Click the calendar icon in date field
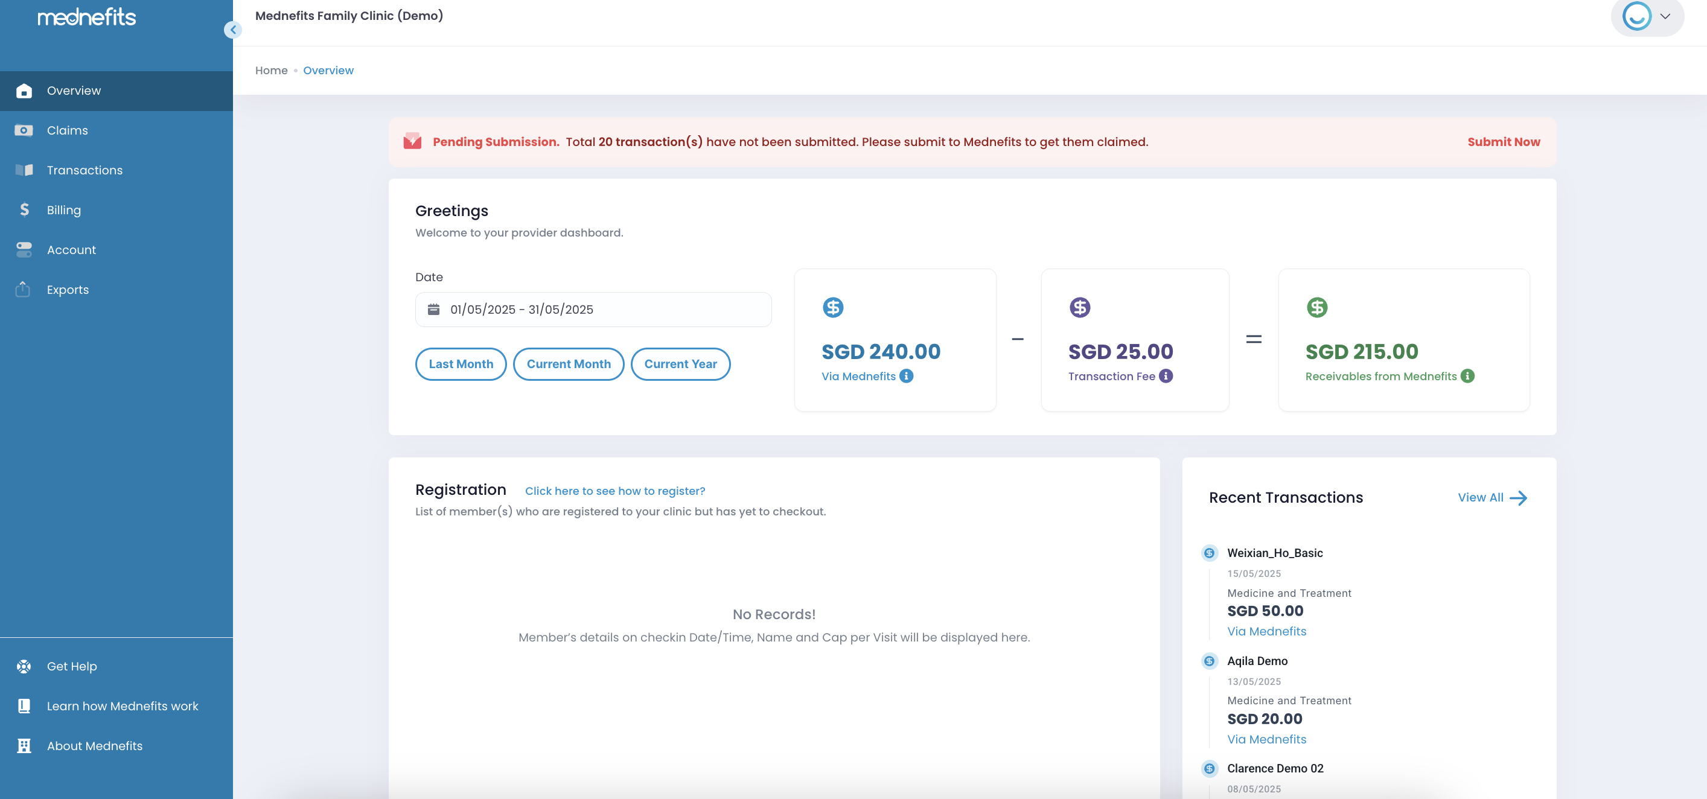This screenshot has height=799, width=1707. [x=433, y=310]
